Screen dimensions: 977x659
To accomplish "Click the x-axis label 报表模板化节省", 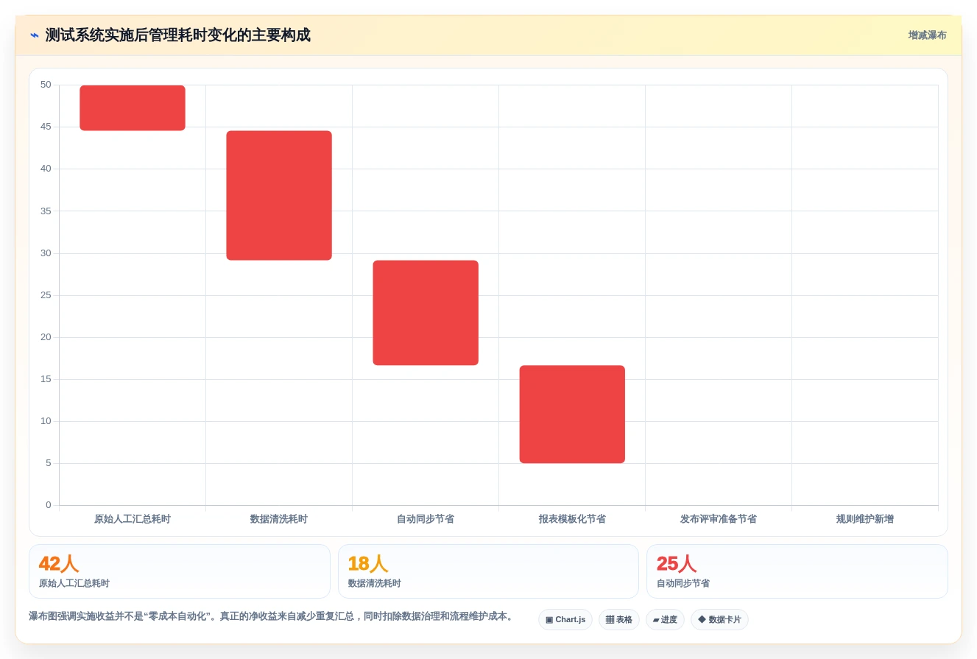I will click(x=572, y=519).
